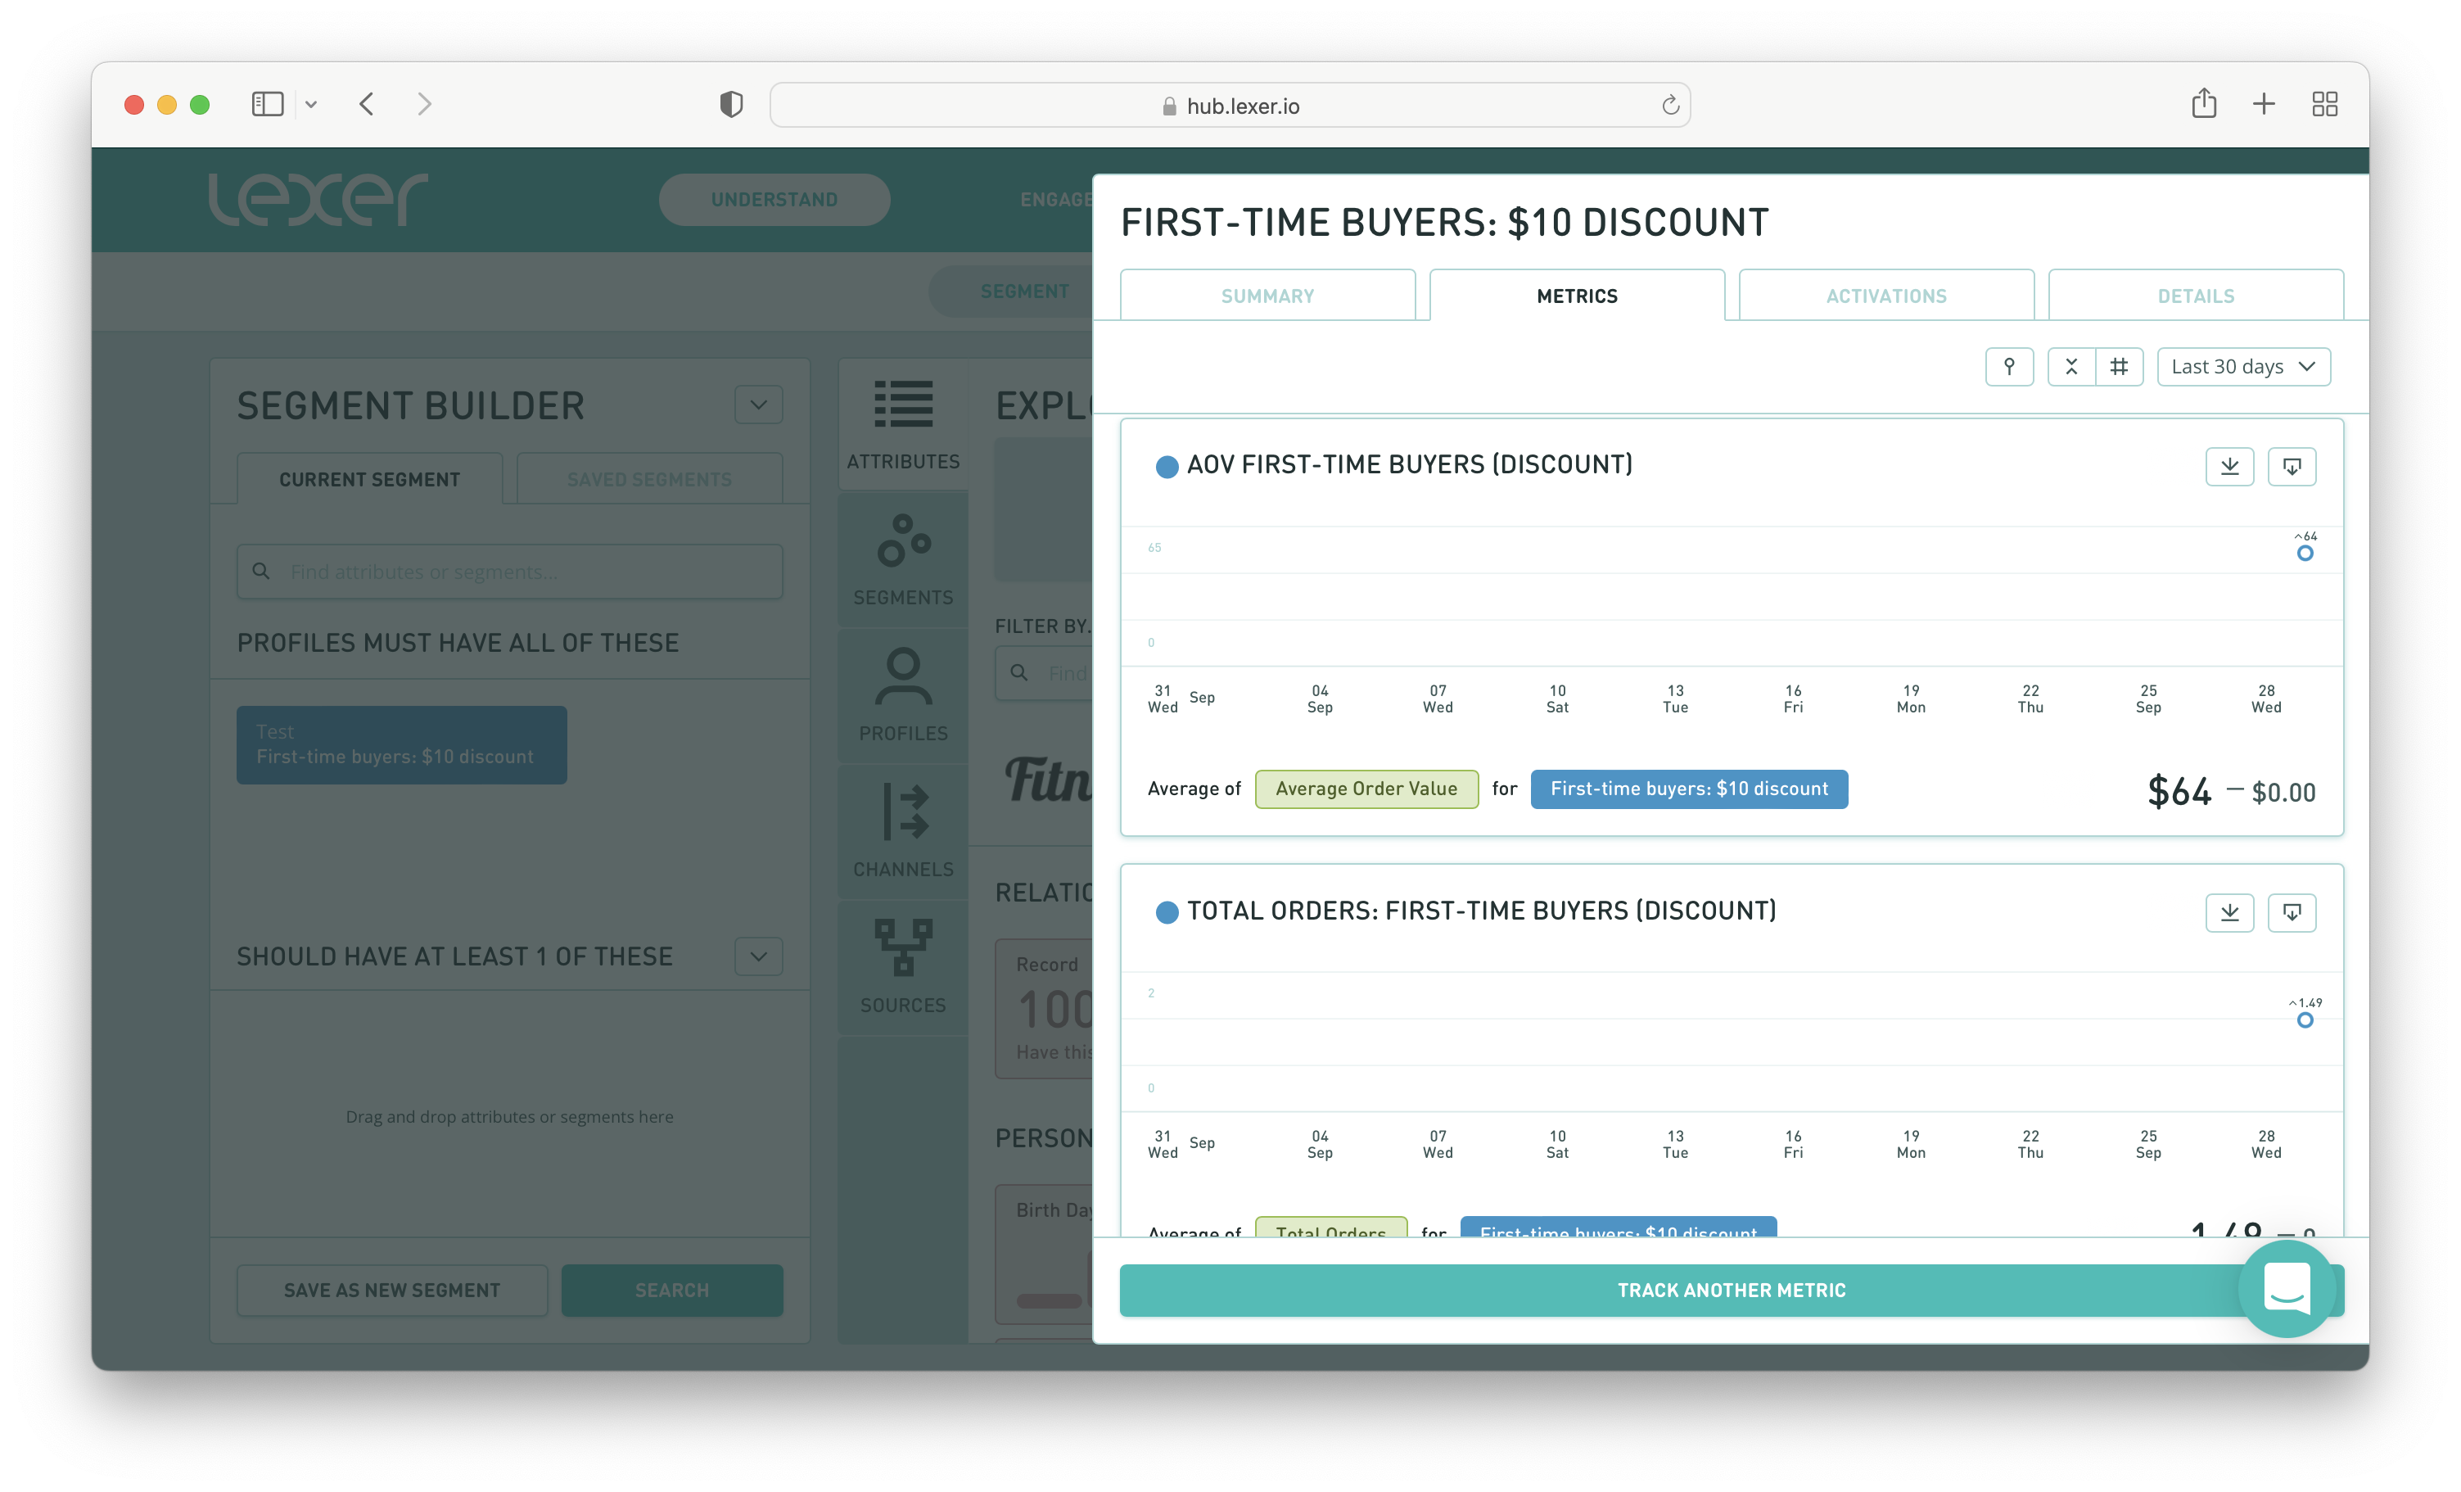
Task: Click the blue dot beside AOV First-Time Buyers title
Action: coord(1166,467)
